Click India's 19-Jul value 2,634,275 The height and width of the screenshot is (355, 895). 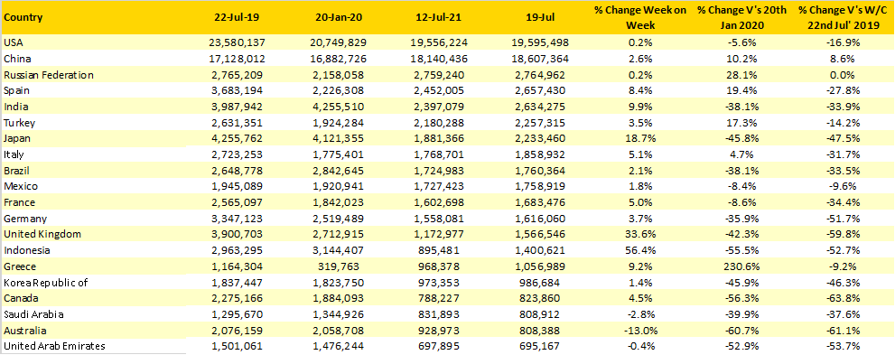point(539,107)
